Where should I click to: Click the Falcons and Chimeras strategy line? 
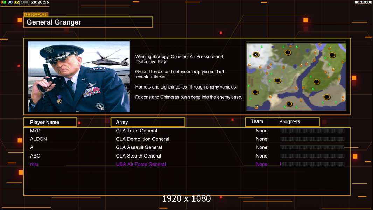(x=188, y=97)
